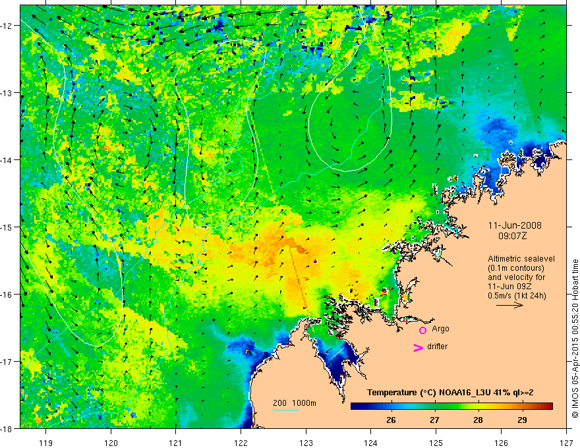Click the latitude axis label -12
Screen dimensions: 580x448
pyautogui.click(x=7, y=26)
